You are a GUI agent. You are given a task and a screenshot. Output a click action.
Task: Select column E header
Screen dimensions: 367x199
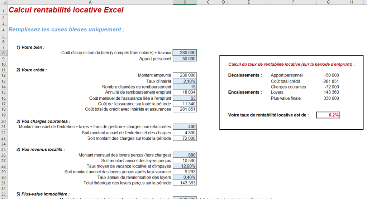click(249, 2)
